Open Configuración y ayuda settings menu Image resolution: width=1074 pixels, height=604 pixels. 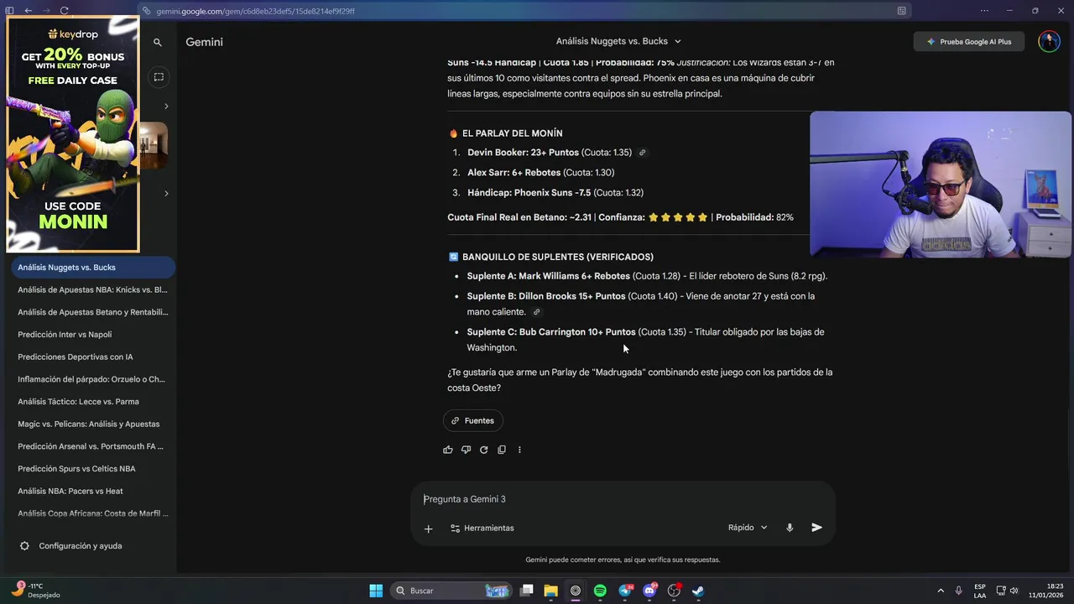coord(71,546)
